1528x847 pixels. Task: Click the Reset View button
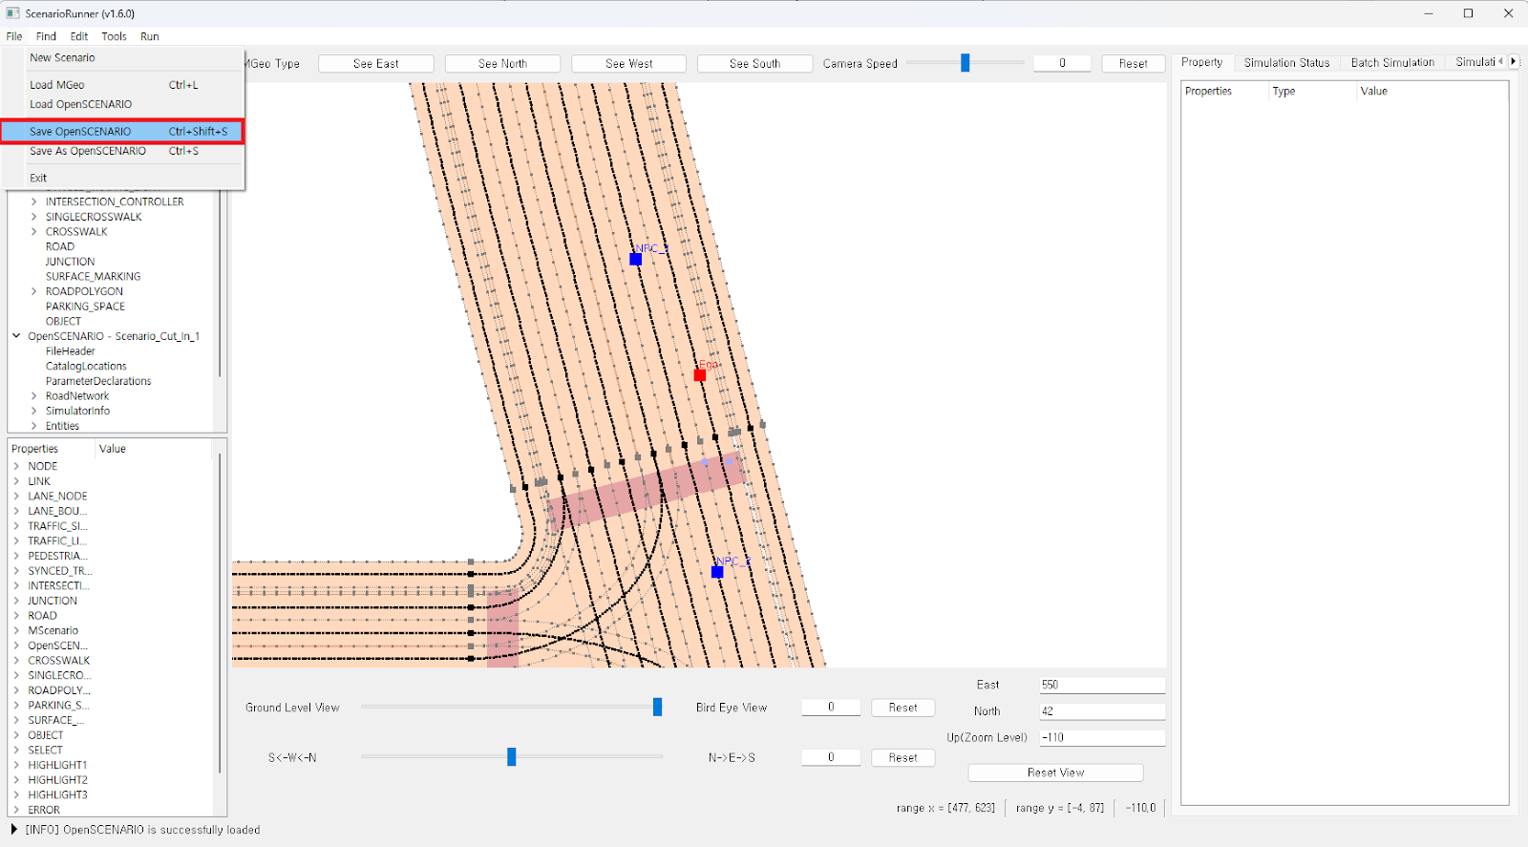[x=1055, y=773]
